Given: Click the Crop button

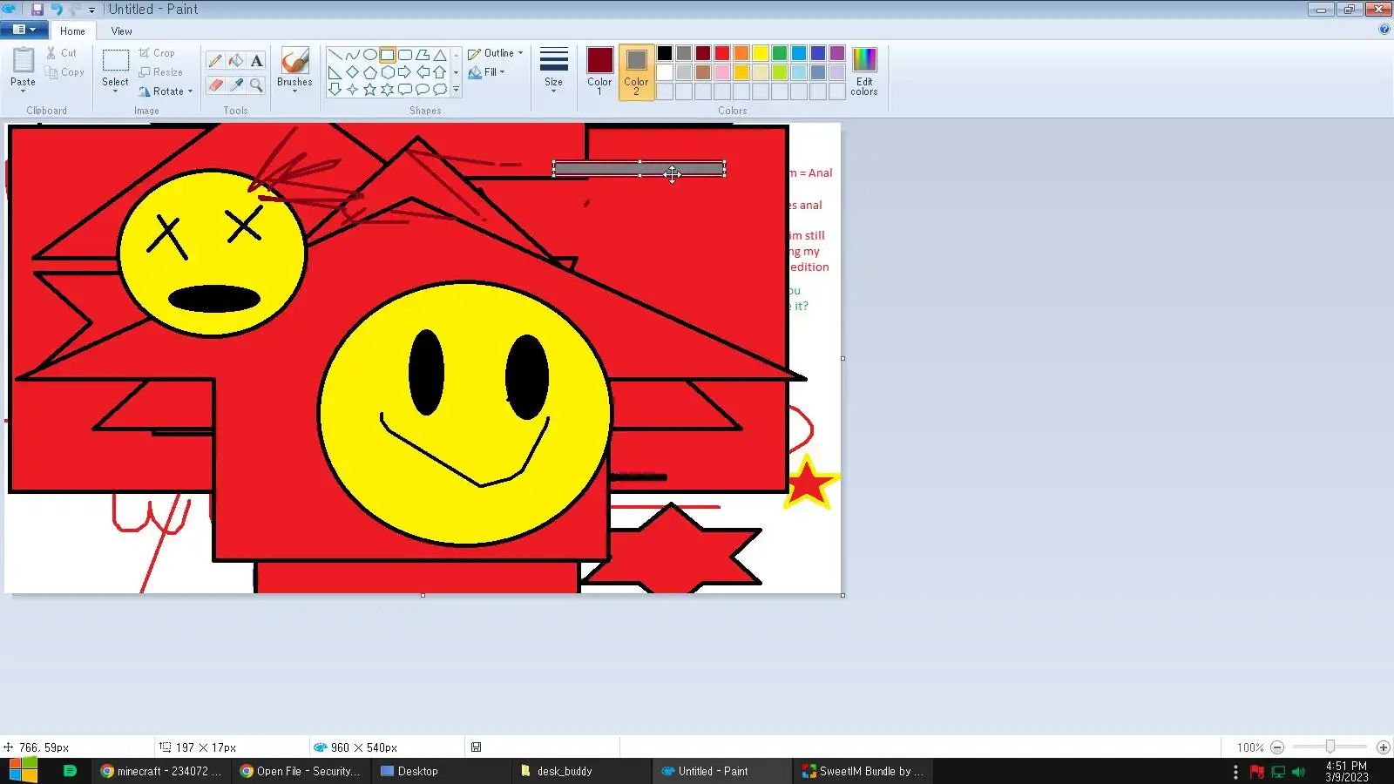Looking at the screenshot, I should [157, 53].
